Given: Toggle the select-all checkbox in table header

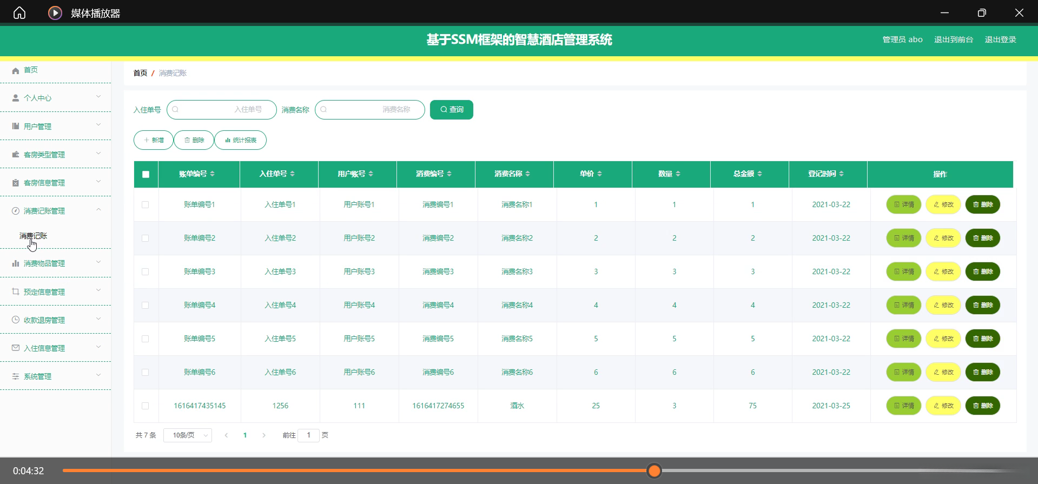Looking at the screenshot, I should click(x=146, y=174).
